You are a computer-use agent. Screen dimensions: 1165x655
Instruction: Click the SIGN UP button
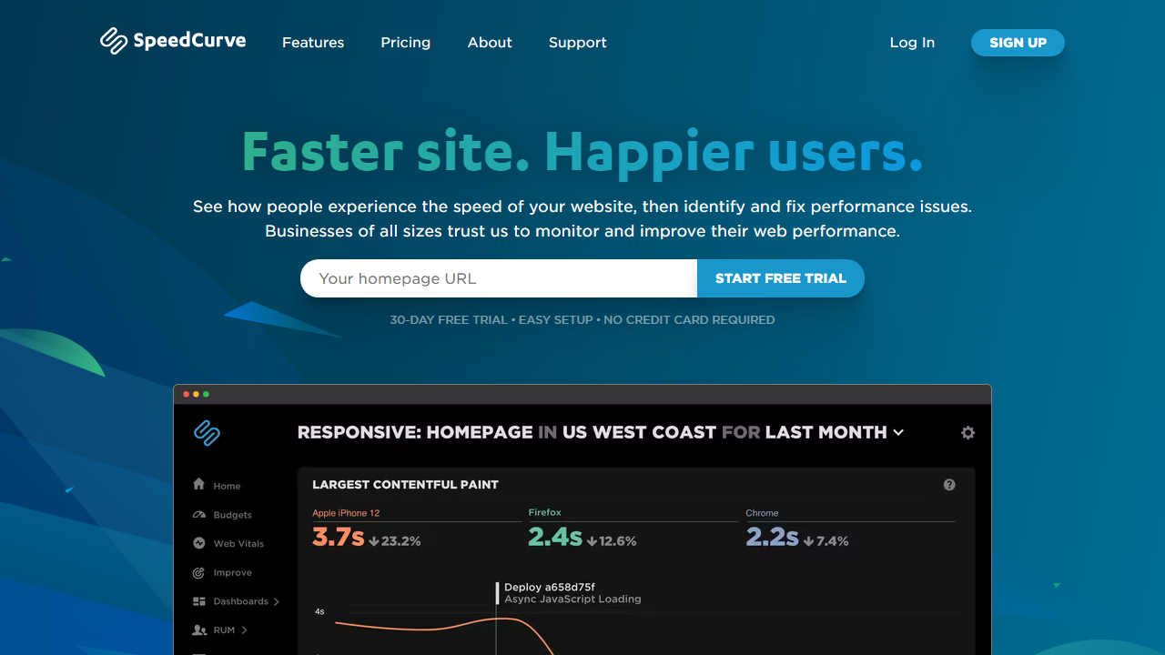coord(1018,43)
